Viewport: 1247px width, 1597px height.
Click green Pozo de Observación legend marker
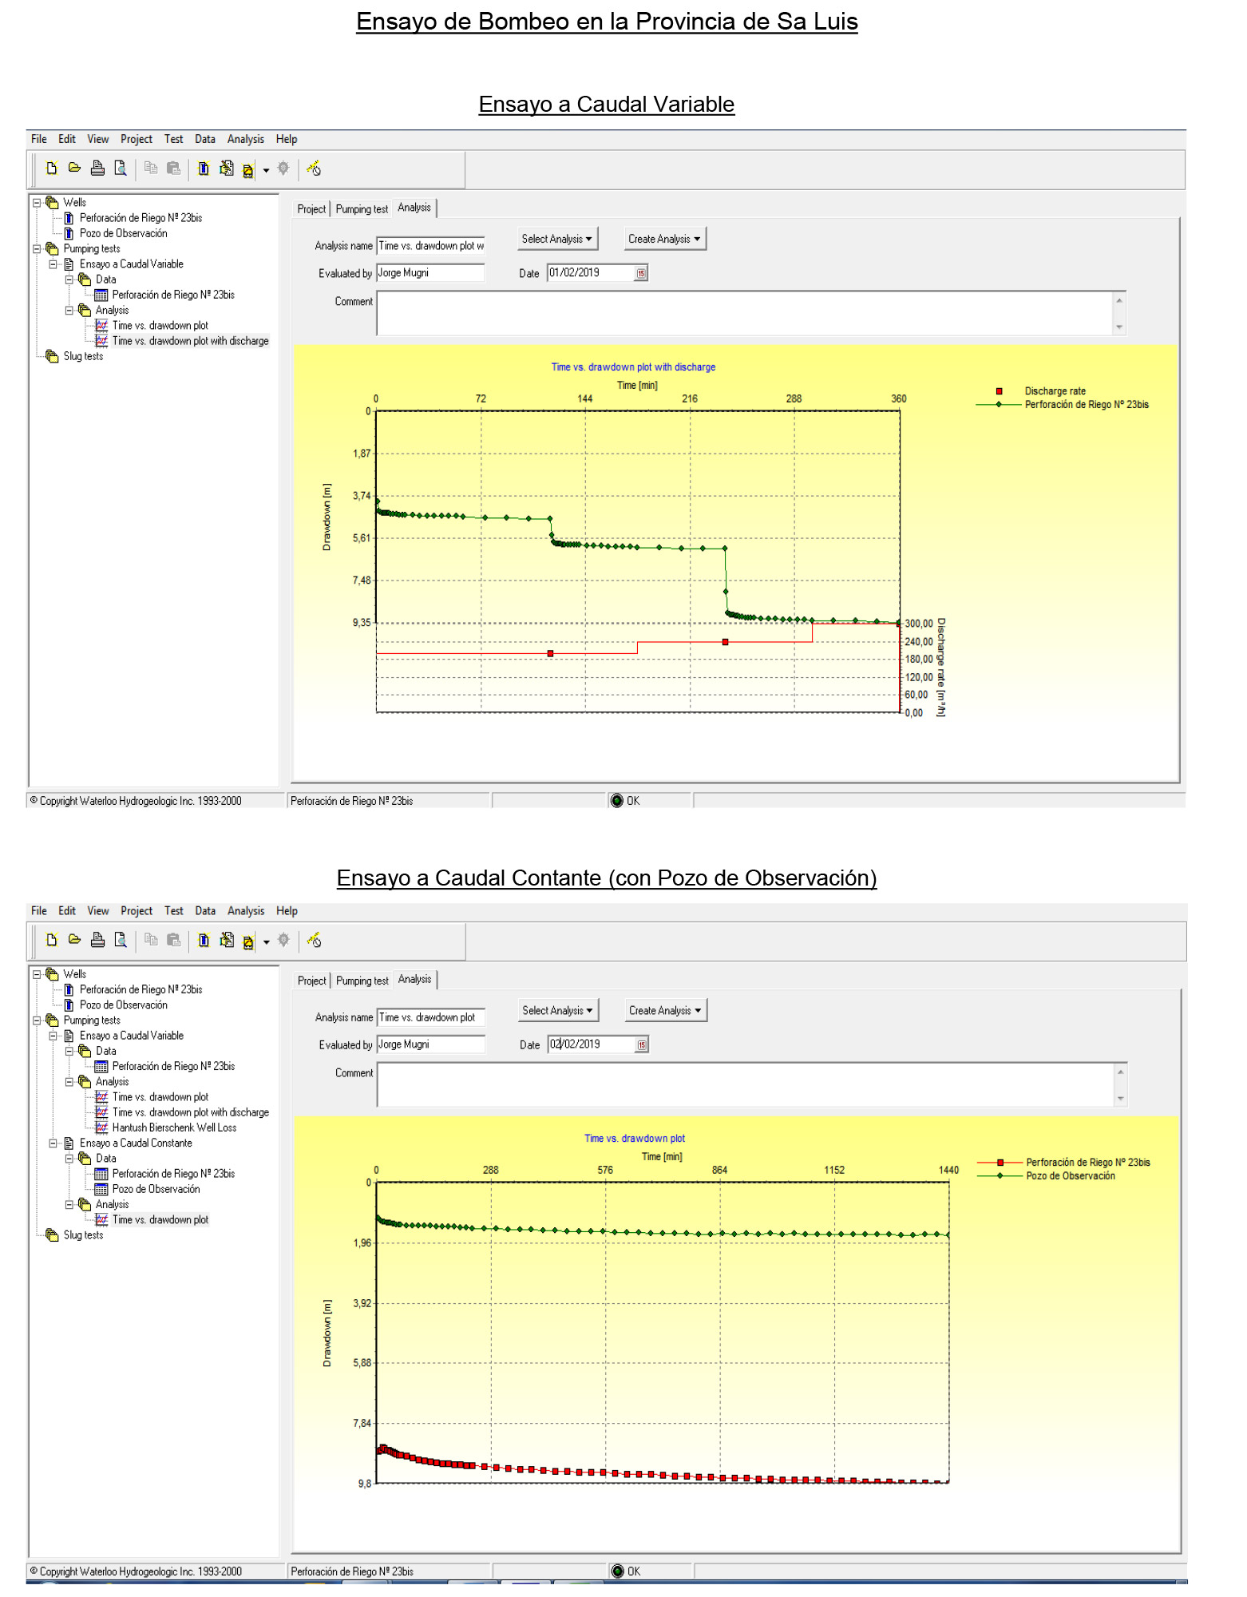1000,1176
